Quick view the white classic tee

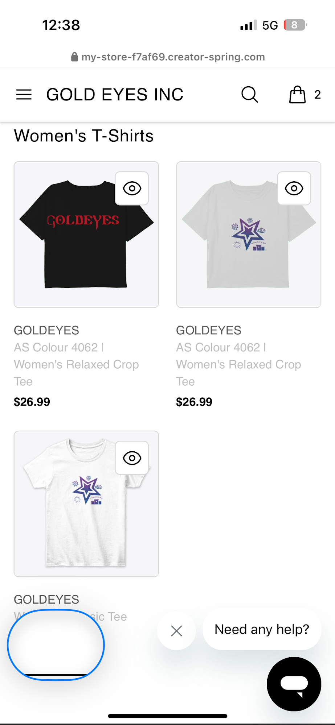132,458
